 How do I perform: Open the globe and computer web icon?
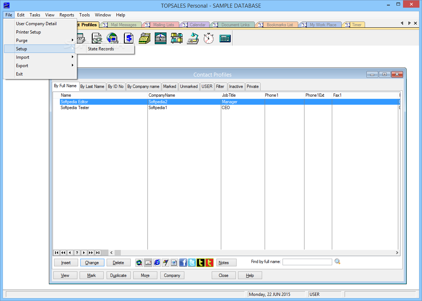[112, 38]
